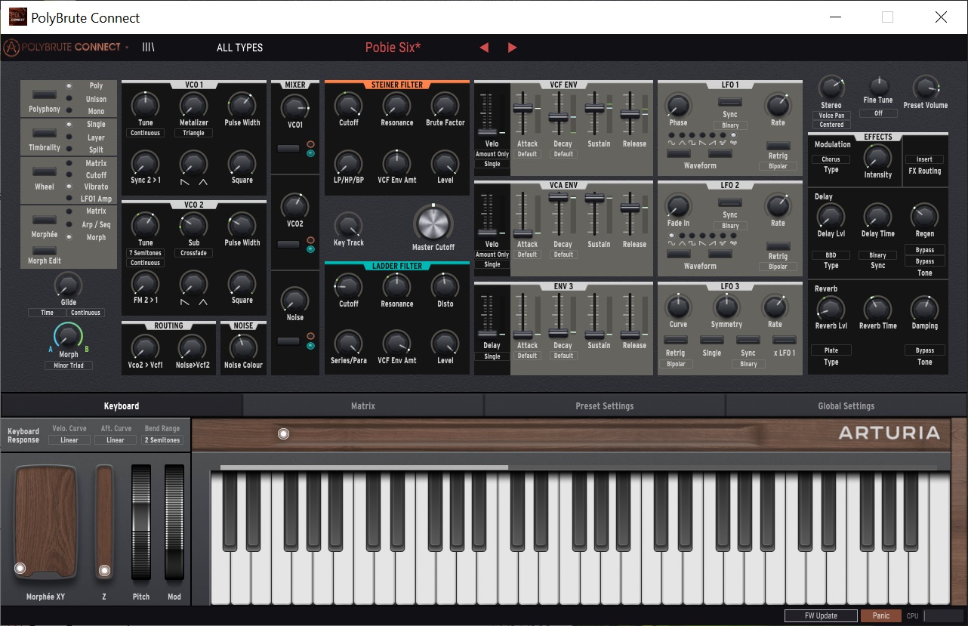Toggle Retrig on LFO 1

(x=778, y=146)
